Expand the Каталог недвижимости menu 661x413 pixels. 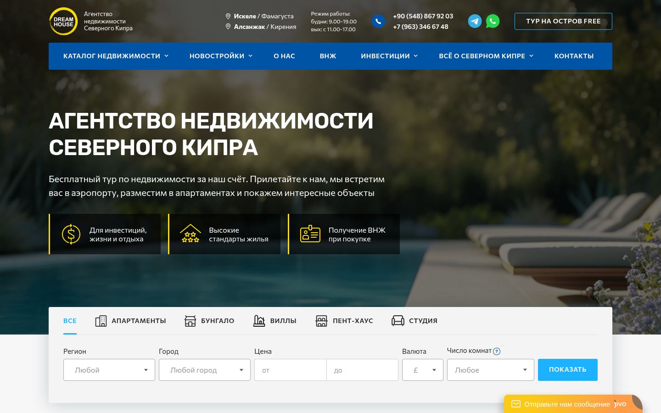click(x=116, y=56)
